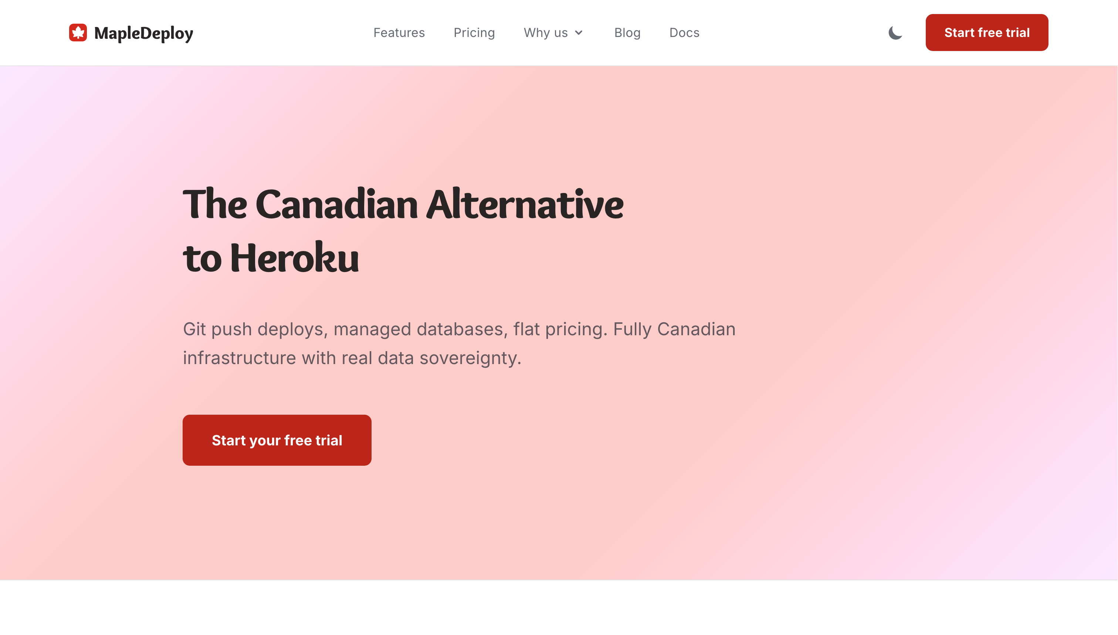Click the red maple leaf logo icon
Image resolution: width=1118 pixels, height=635 pixels.
78,33
